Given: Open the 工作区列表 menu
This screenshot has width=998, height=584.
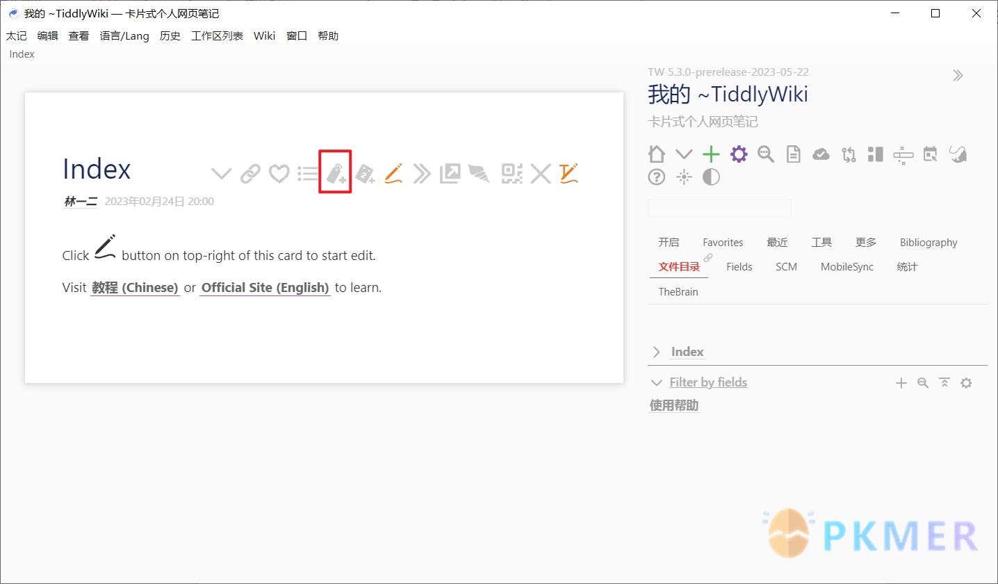Looking at the screenshot, I should (217, 36).
